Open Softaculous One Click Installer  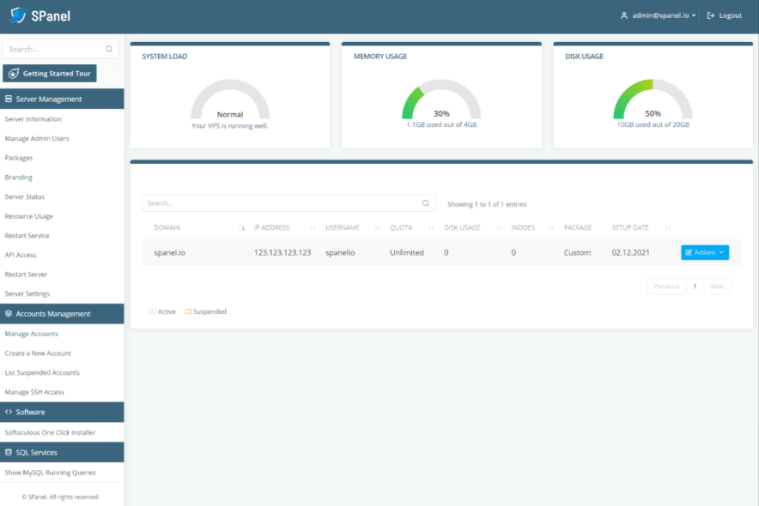coord(52,432)
